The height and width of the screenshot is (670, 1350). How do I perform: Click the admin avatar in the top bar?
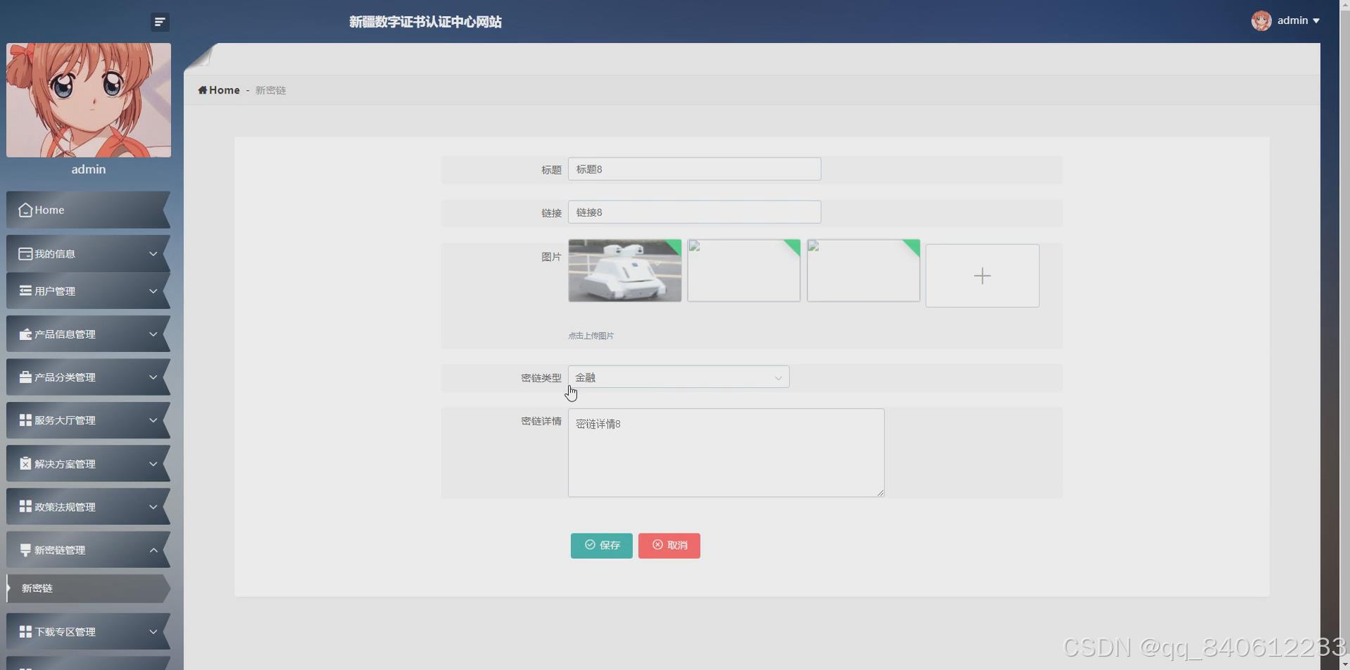coord(1261,20)
